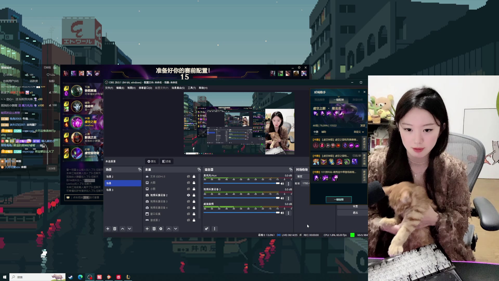Open the 视图(V) menu in OBS

coord(131,88)
